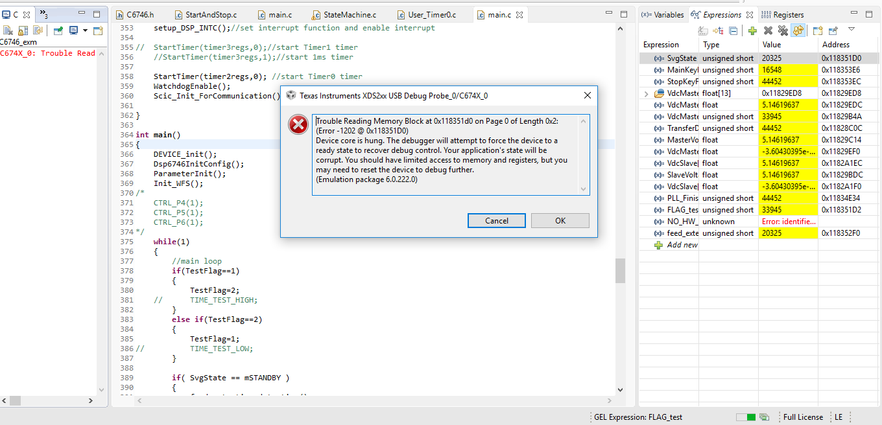
Task: Click Cancel in the error dialog
Action: [497, 221]
